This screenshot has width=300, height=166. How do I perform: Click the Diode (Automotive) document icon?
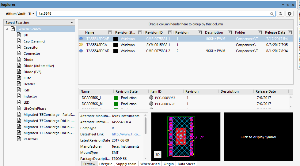click(19, 65)
